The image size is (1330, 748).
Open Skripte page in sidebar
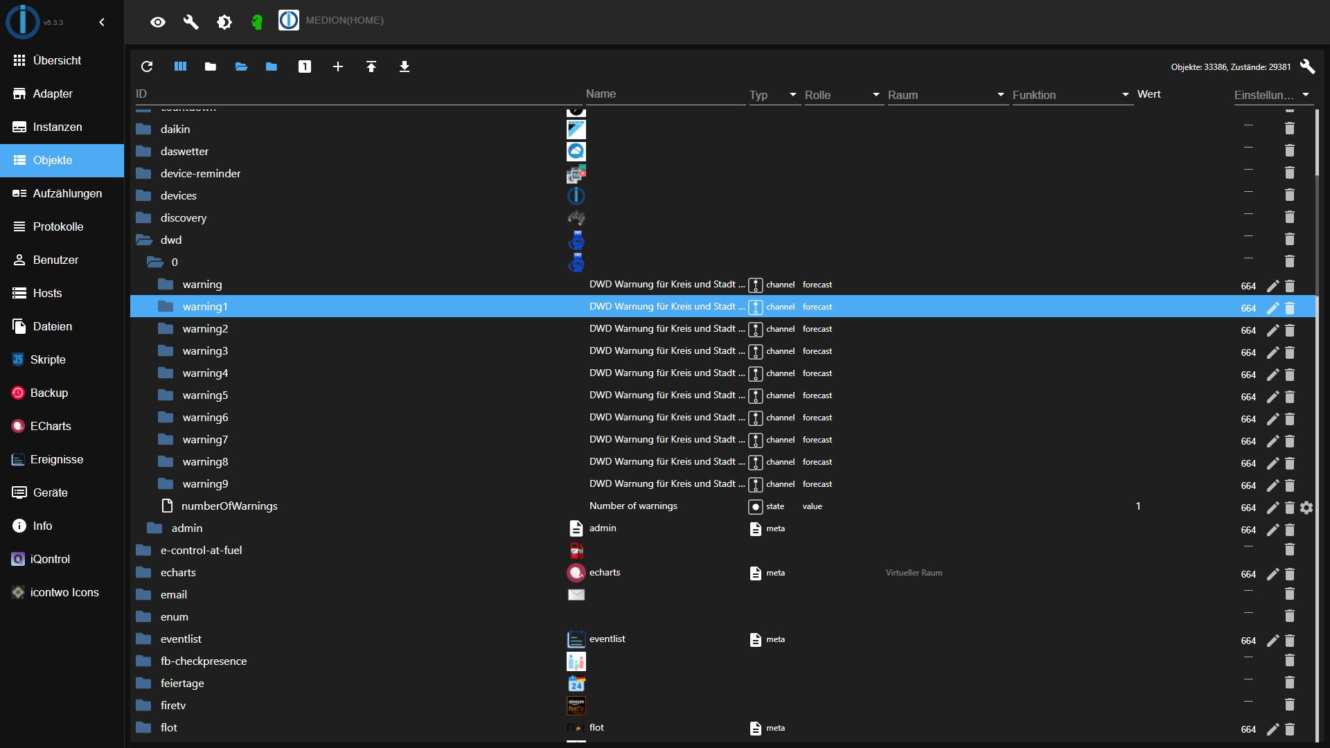(62, 359)
